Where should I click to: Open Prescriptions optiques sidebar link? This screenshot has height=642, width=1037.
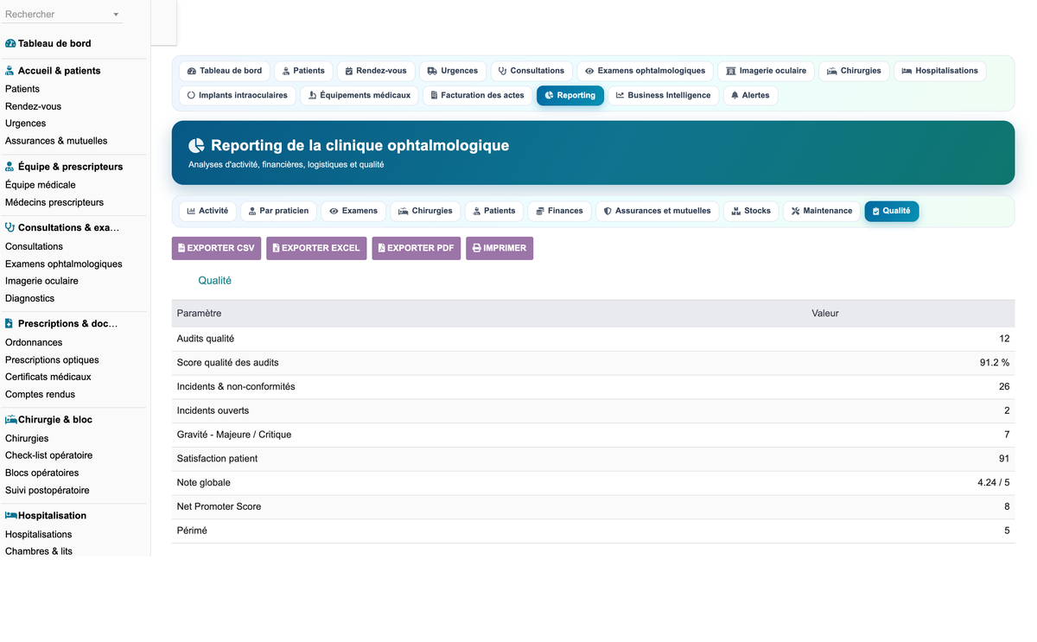coord(52,359)
